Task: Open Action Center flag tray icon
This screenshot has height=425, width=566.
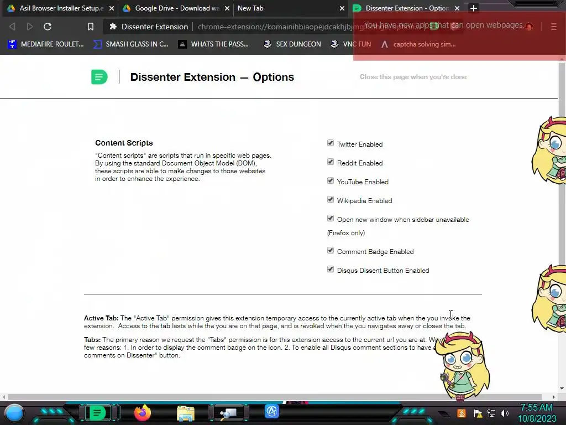Action: pyautogui.click(x=478, y=413)
